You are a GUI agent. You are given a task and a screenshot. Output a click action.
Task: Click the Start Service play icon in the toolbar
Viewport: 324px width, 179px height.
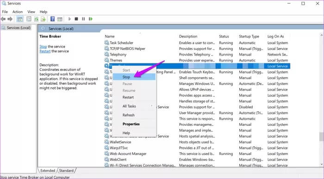(69, 19)
